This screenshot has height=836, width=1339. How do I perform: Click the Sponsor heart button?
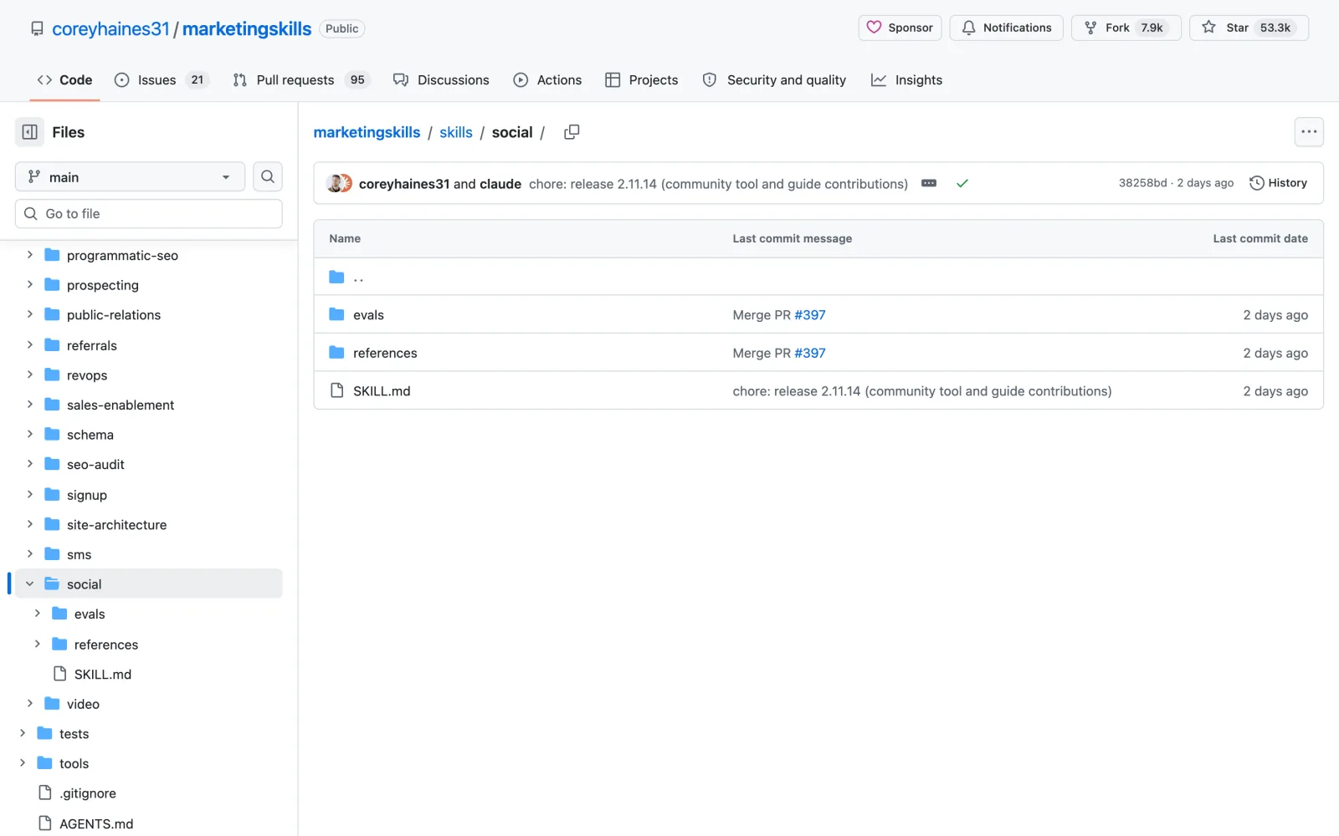point(900,28)
